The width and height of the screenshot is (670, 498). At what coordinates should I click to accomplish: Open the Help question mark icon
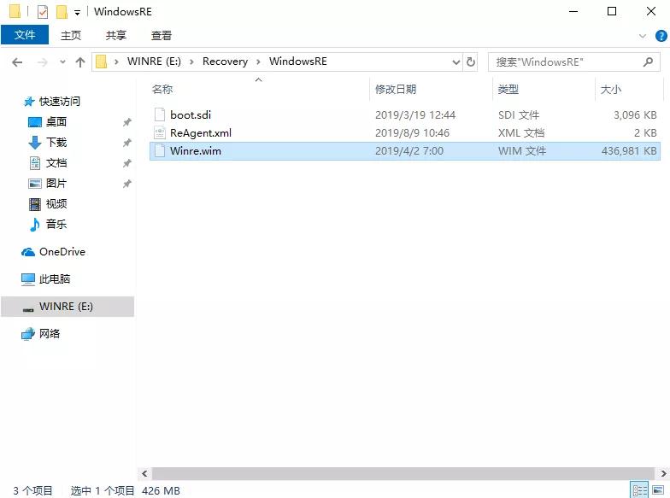pyautogui.click(x=659, y=36)
